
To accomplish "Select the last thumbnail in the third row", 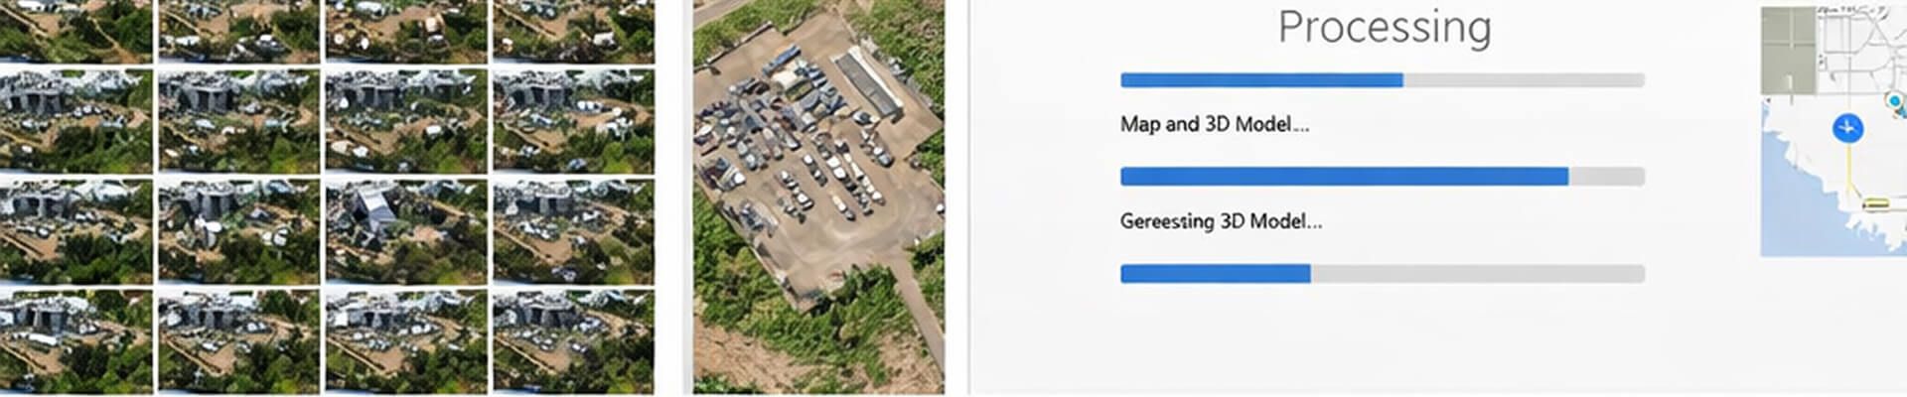I will click(573, 230).
